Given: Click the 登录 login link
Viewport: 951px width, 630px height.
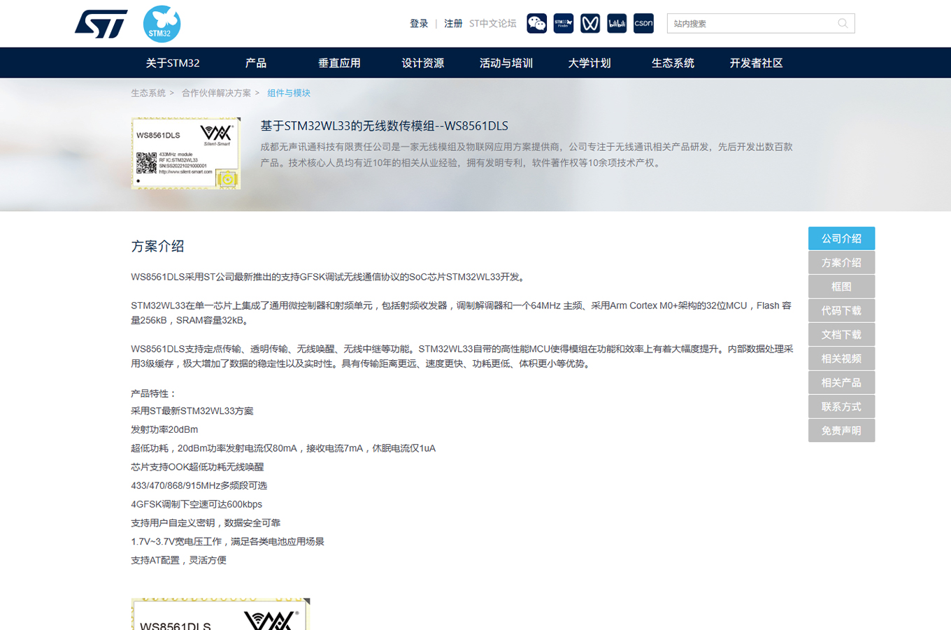Looking at the screenshot, I should tap(419, 24).
